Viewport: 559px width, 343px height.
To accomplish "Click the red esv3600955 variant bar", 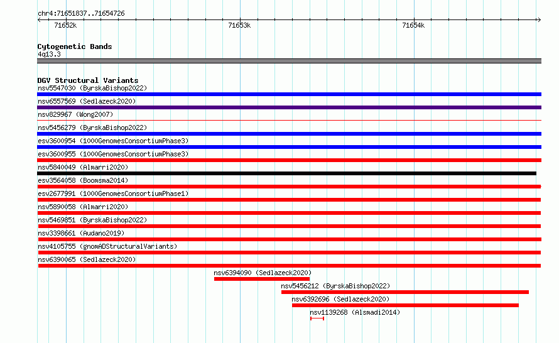I will coord(289,160).
